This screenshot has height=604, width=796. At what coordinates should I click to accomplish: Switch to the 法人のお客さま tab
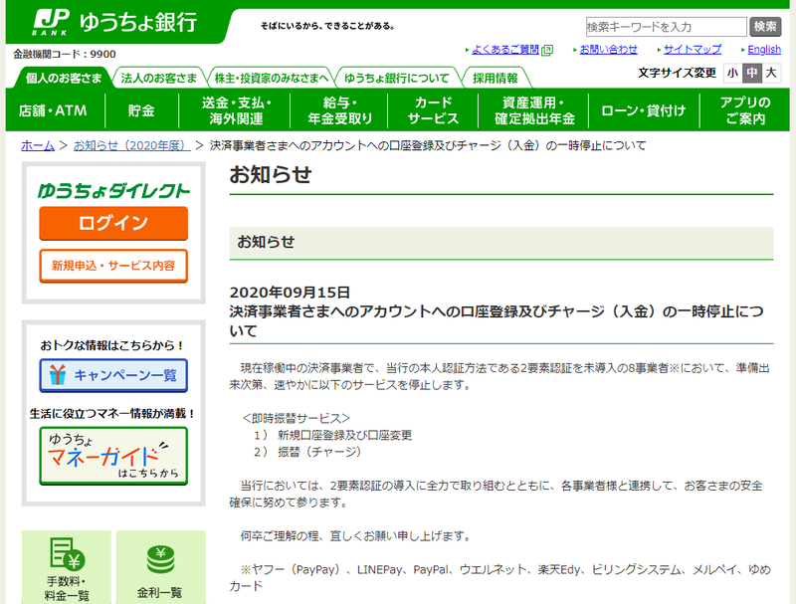(159, 79)
